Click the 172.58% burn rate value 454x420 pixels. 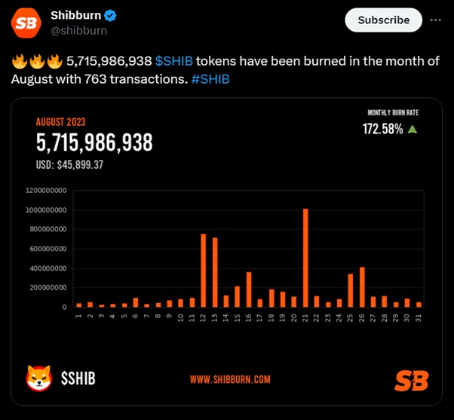(382, 129)
